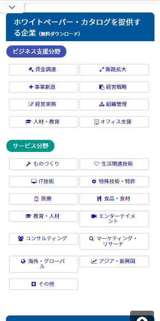This screenshot has width=160, height=321.
Task: Open the 医療 category
Action: click(x=44, y=199)
